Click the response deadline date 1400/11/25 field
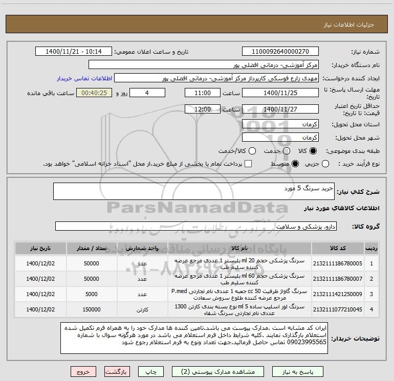Viewport: 394px width, 381px height. [280, 93]
